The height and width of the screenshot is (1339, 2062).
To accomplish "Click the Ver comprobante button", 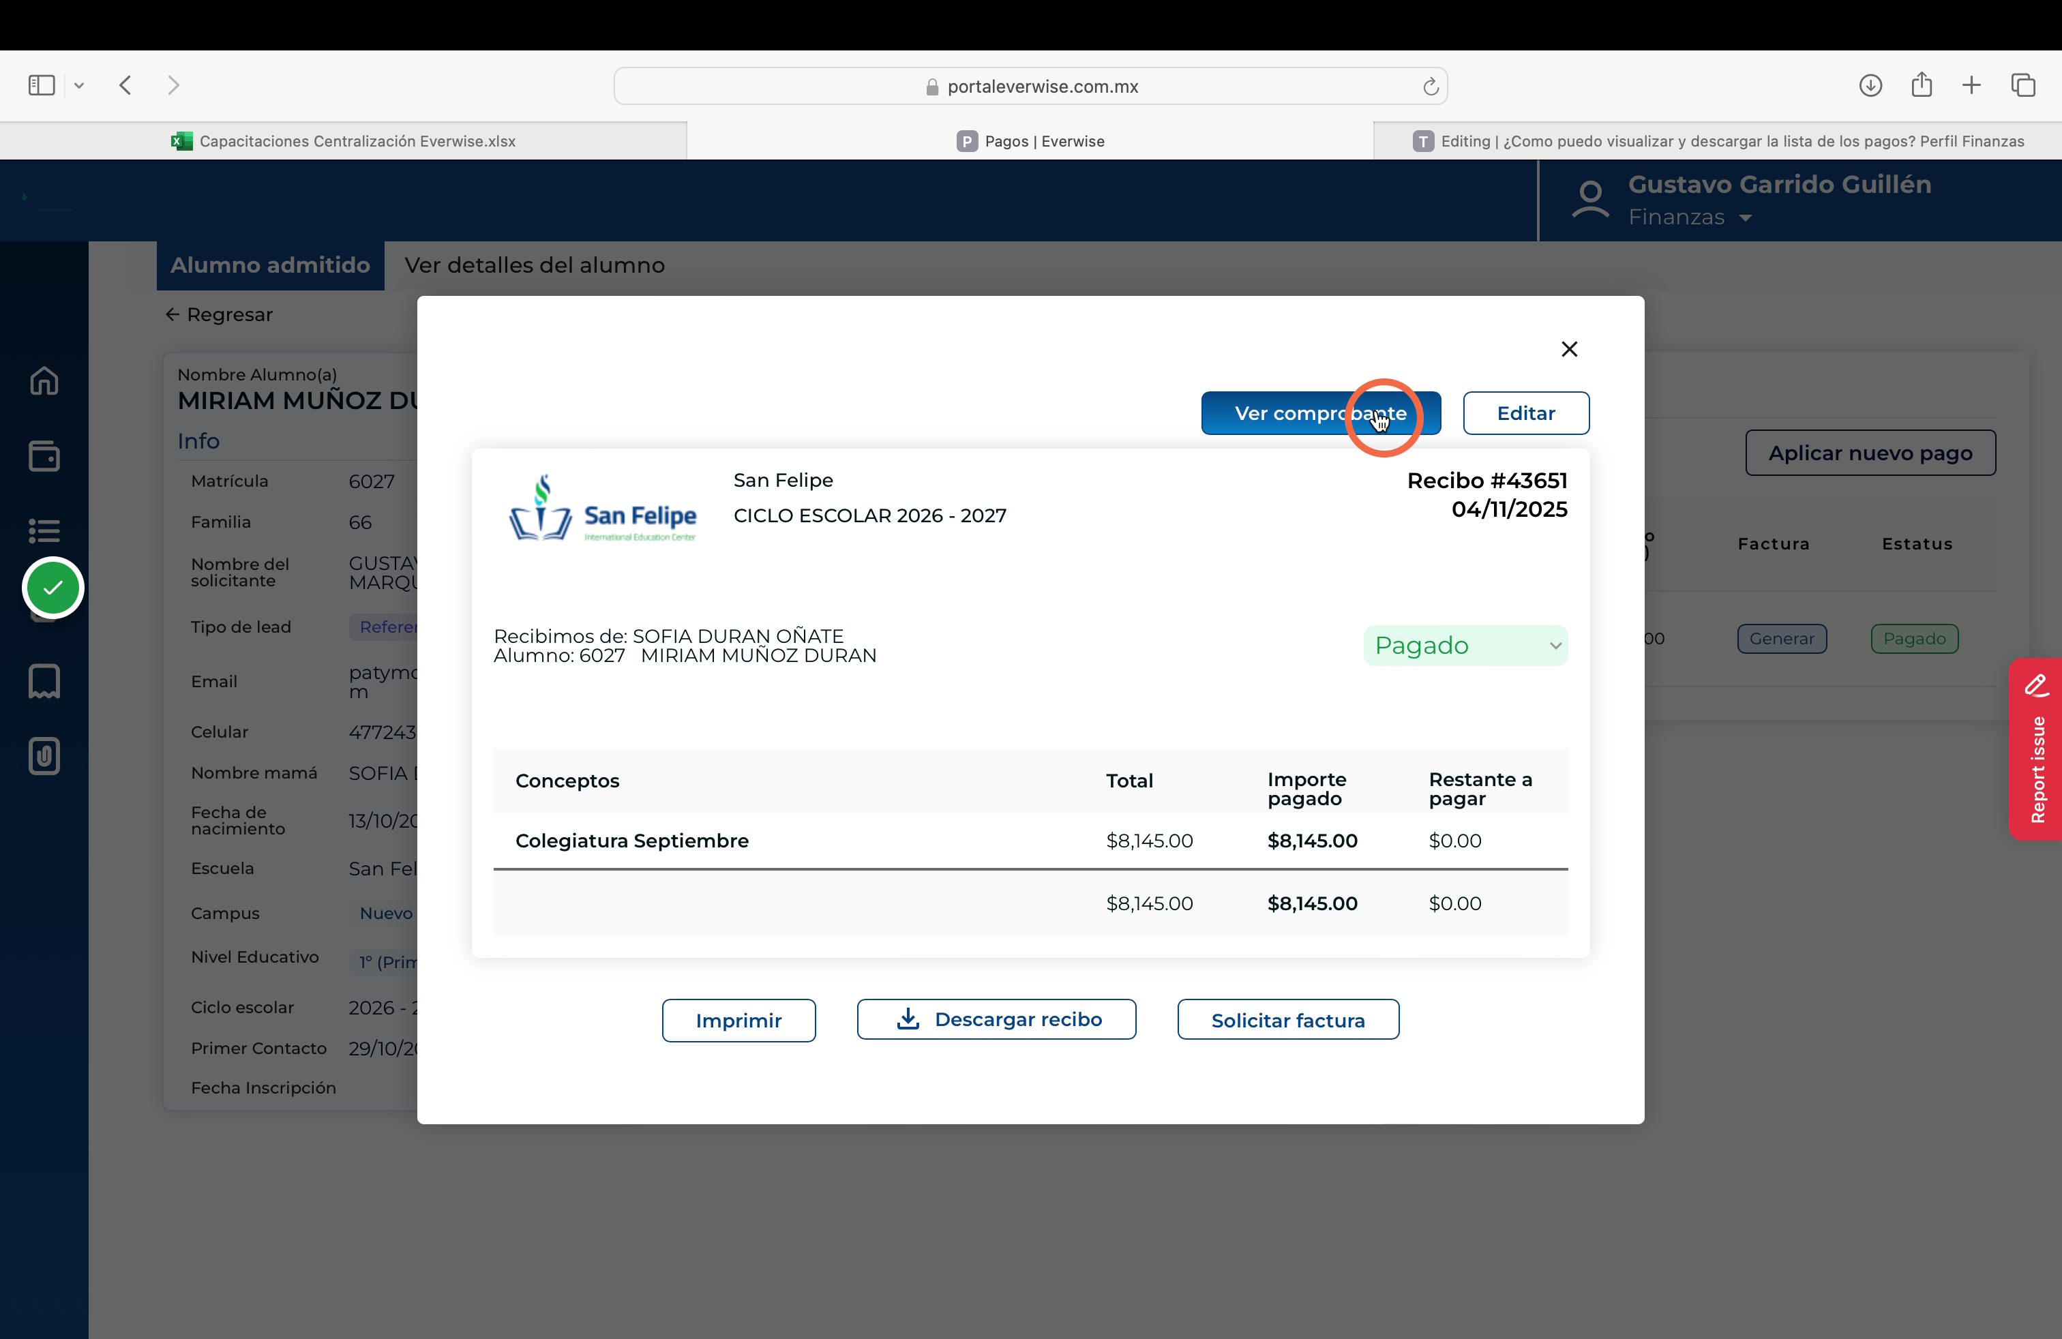I will (1320, 413).
